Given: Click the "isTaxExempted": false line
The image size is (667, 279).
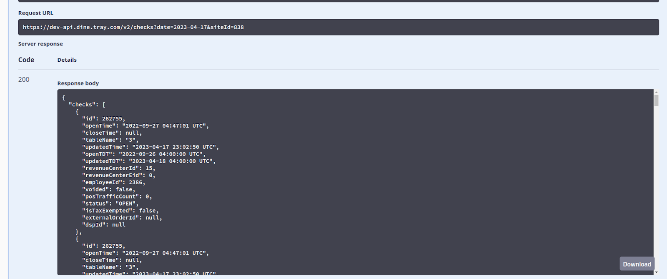Looking at the screenshot, I should coord(120,211).
